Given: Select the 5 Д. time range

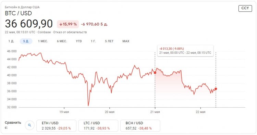Looking at the screenshot, I should (x=26, y=41).
